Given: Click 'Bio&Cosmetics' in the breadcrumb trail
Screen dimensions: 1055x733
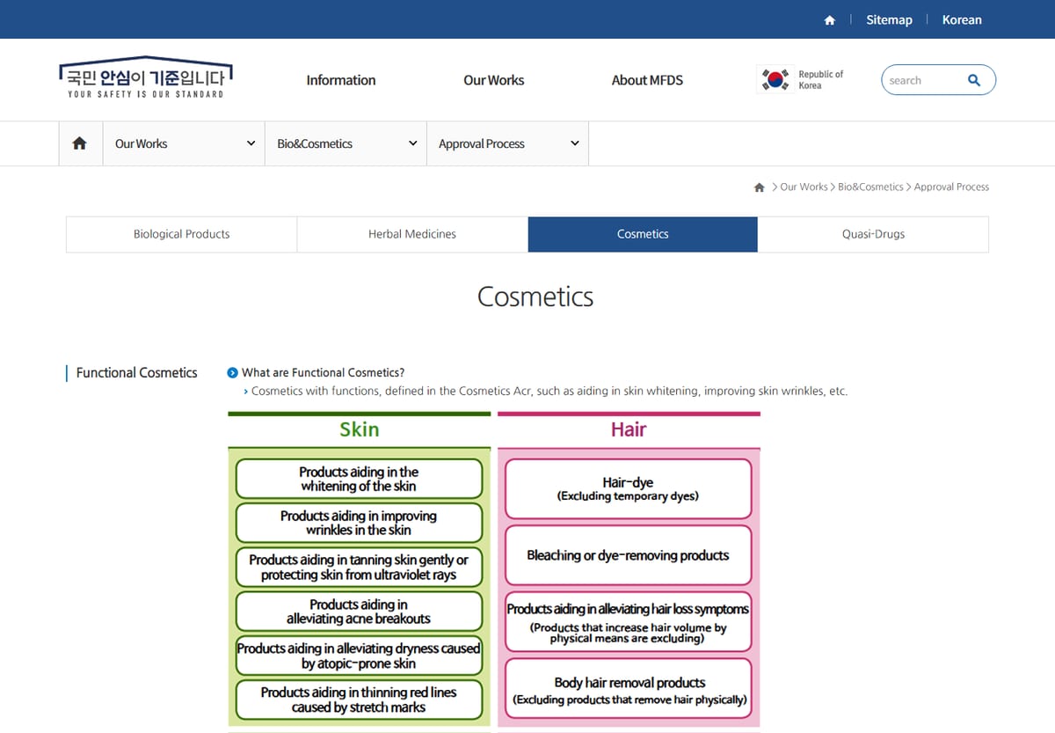Looking at the screenshot, I should click(x=870, y=187).
